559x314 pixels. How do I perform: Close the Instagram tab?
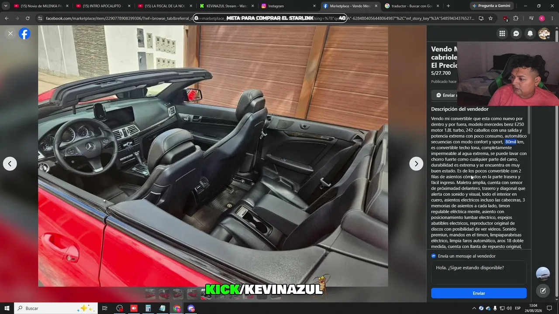pos(314,6)
